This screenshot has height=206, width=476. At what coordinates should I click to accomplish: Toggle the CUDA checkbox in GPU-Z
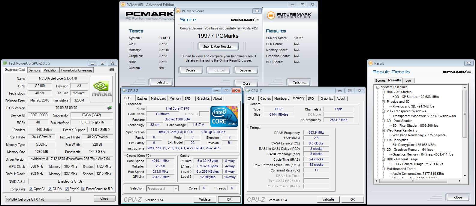tap(50, 189)
